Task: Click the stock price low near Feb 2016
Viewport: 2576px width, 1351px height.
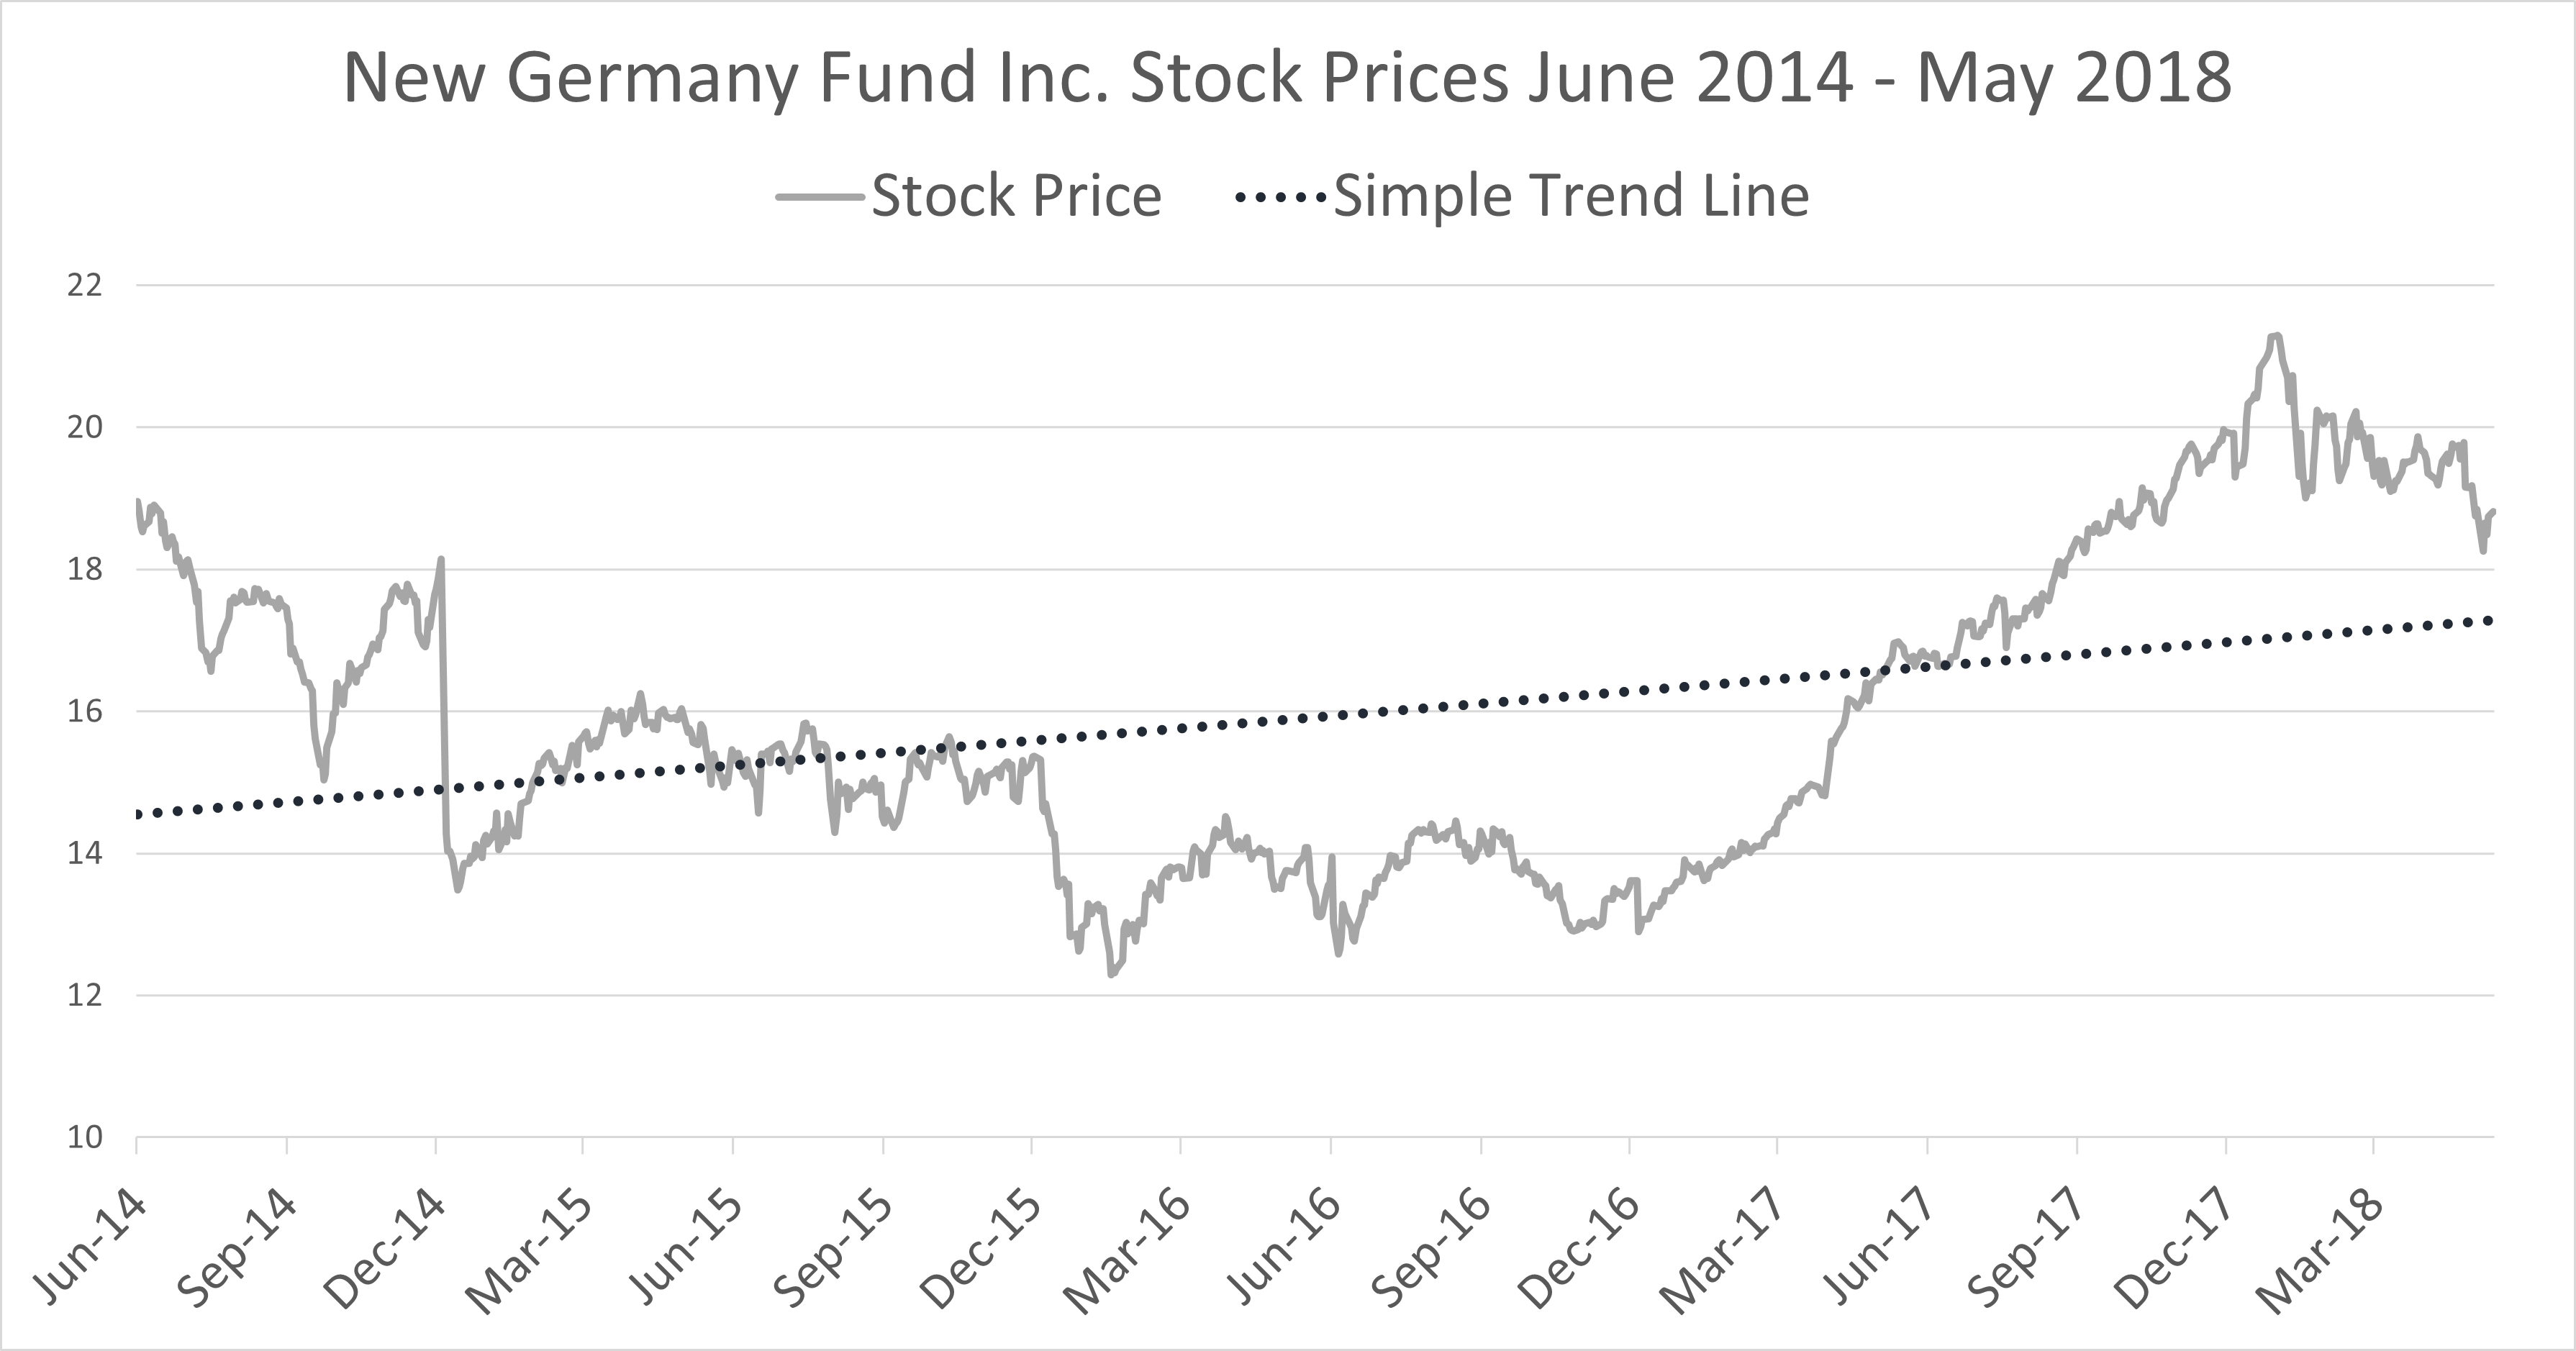Action: 1112,973
